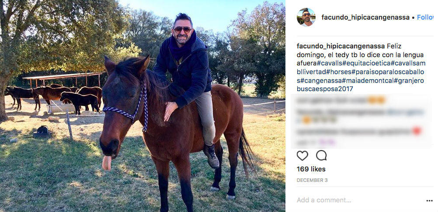Open facundo_hipicacangenassa profile from the post header

coord(365,17)
